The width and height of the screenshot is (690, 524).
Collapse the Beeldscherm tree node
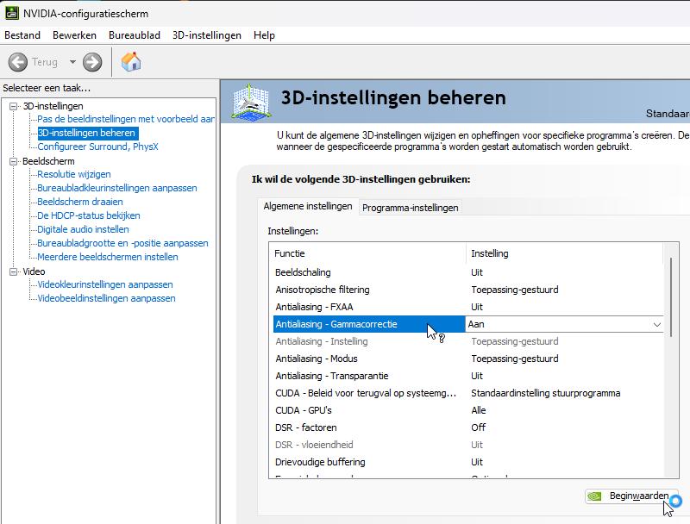pos(14,161)
